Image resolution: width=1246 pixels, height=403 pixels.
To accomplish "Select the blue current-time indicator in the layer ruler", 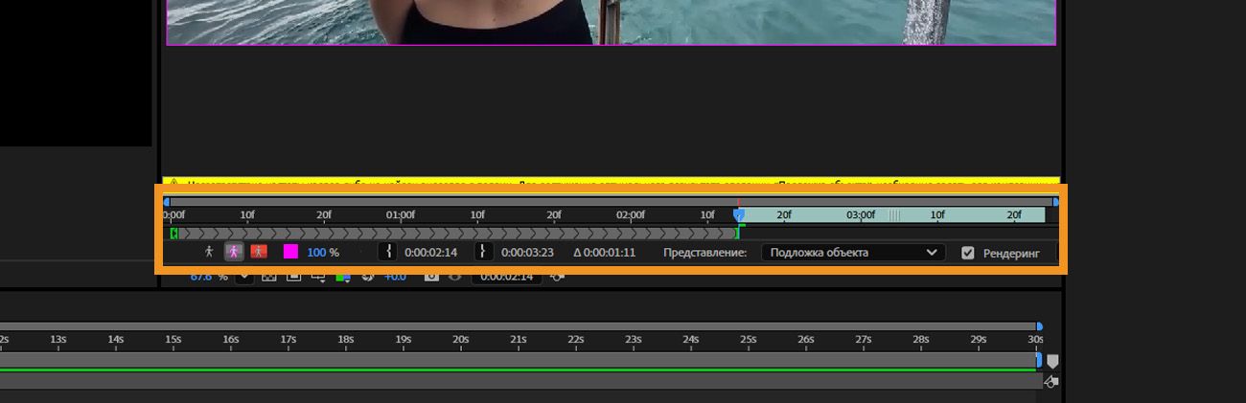I will point(738,214).
